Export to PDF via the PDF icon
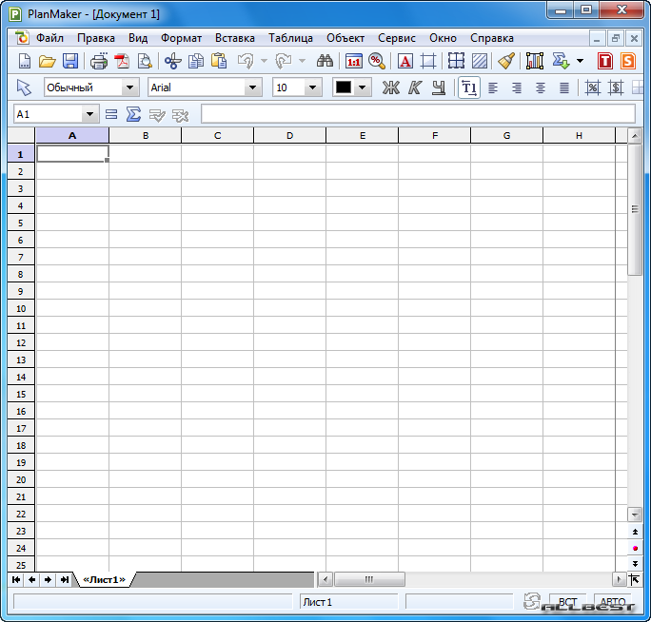Screen dimensions: 651x622 [x=122, y=62]
